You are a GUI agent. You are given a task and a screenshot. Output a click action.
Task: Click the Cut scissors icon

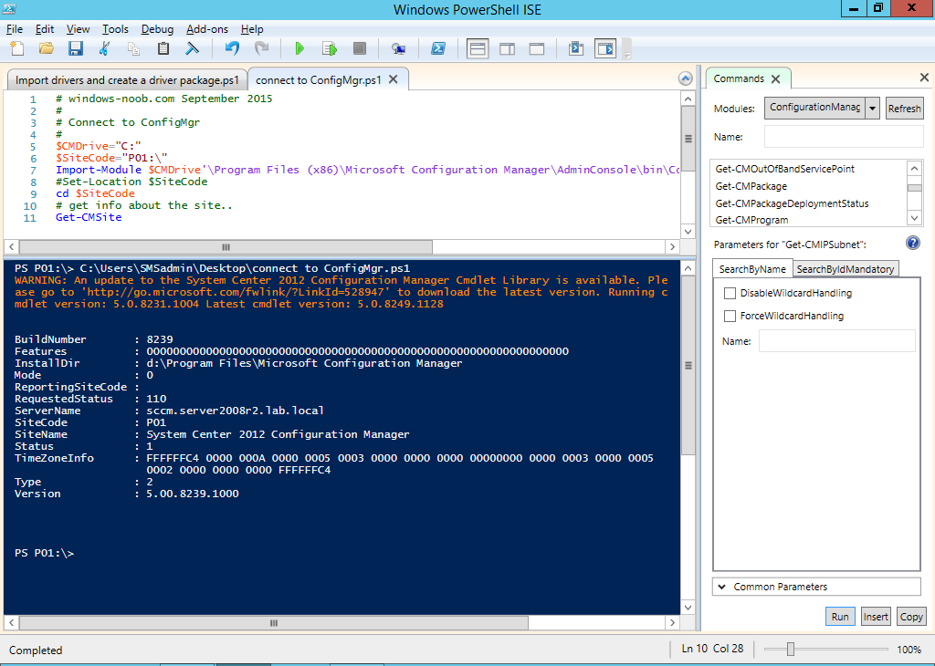104,49
